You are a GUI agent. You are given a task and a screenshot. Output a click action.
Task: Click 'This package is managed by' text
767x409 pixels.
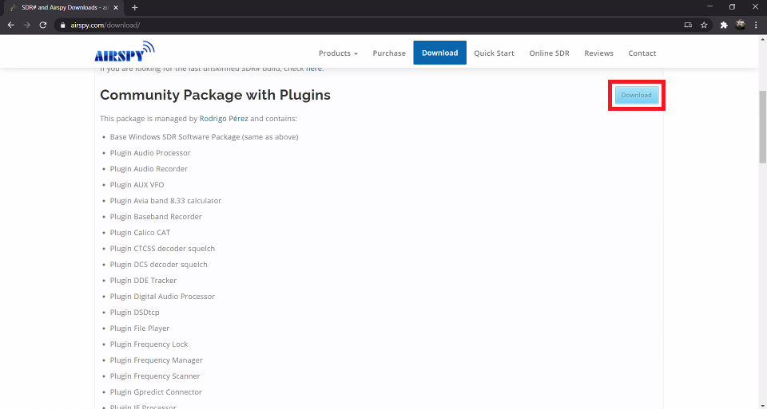tap(149, 119)
